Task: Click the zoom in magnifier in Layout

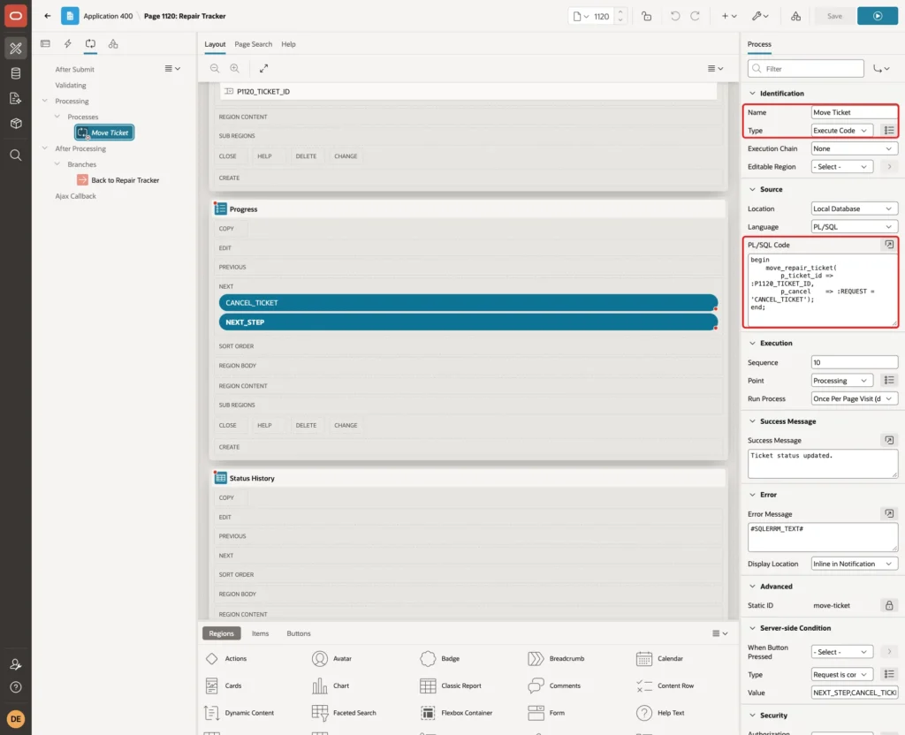Action: pos(235,68)
